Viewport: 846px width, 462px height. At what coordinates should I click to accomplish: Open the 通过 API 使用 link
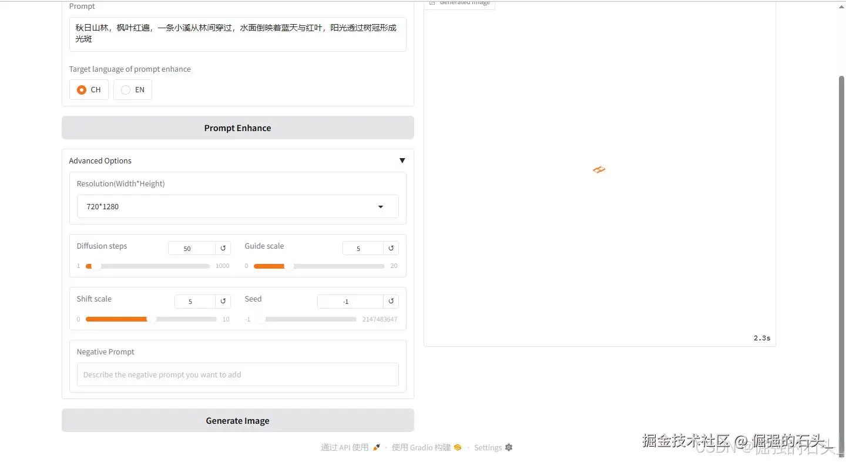(344, 447)
